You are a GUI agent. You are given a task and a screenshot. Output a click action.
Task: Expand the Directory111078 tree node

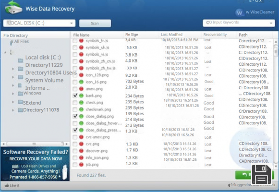tap(13, 110)
